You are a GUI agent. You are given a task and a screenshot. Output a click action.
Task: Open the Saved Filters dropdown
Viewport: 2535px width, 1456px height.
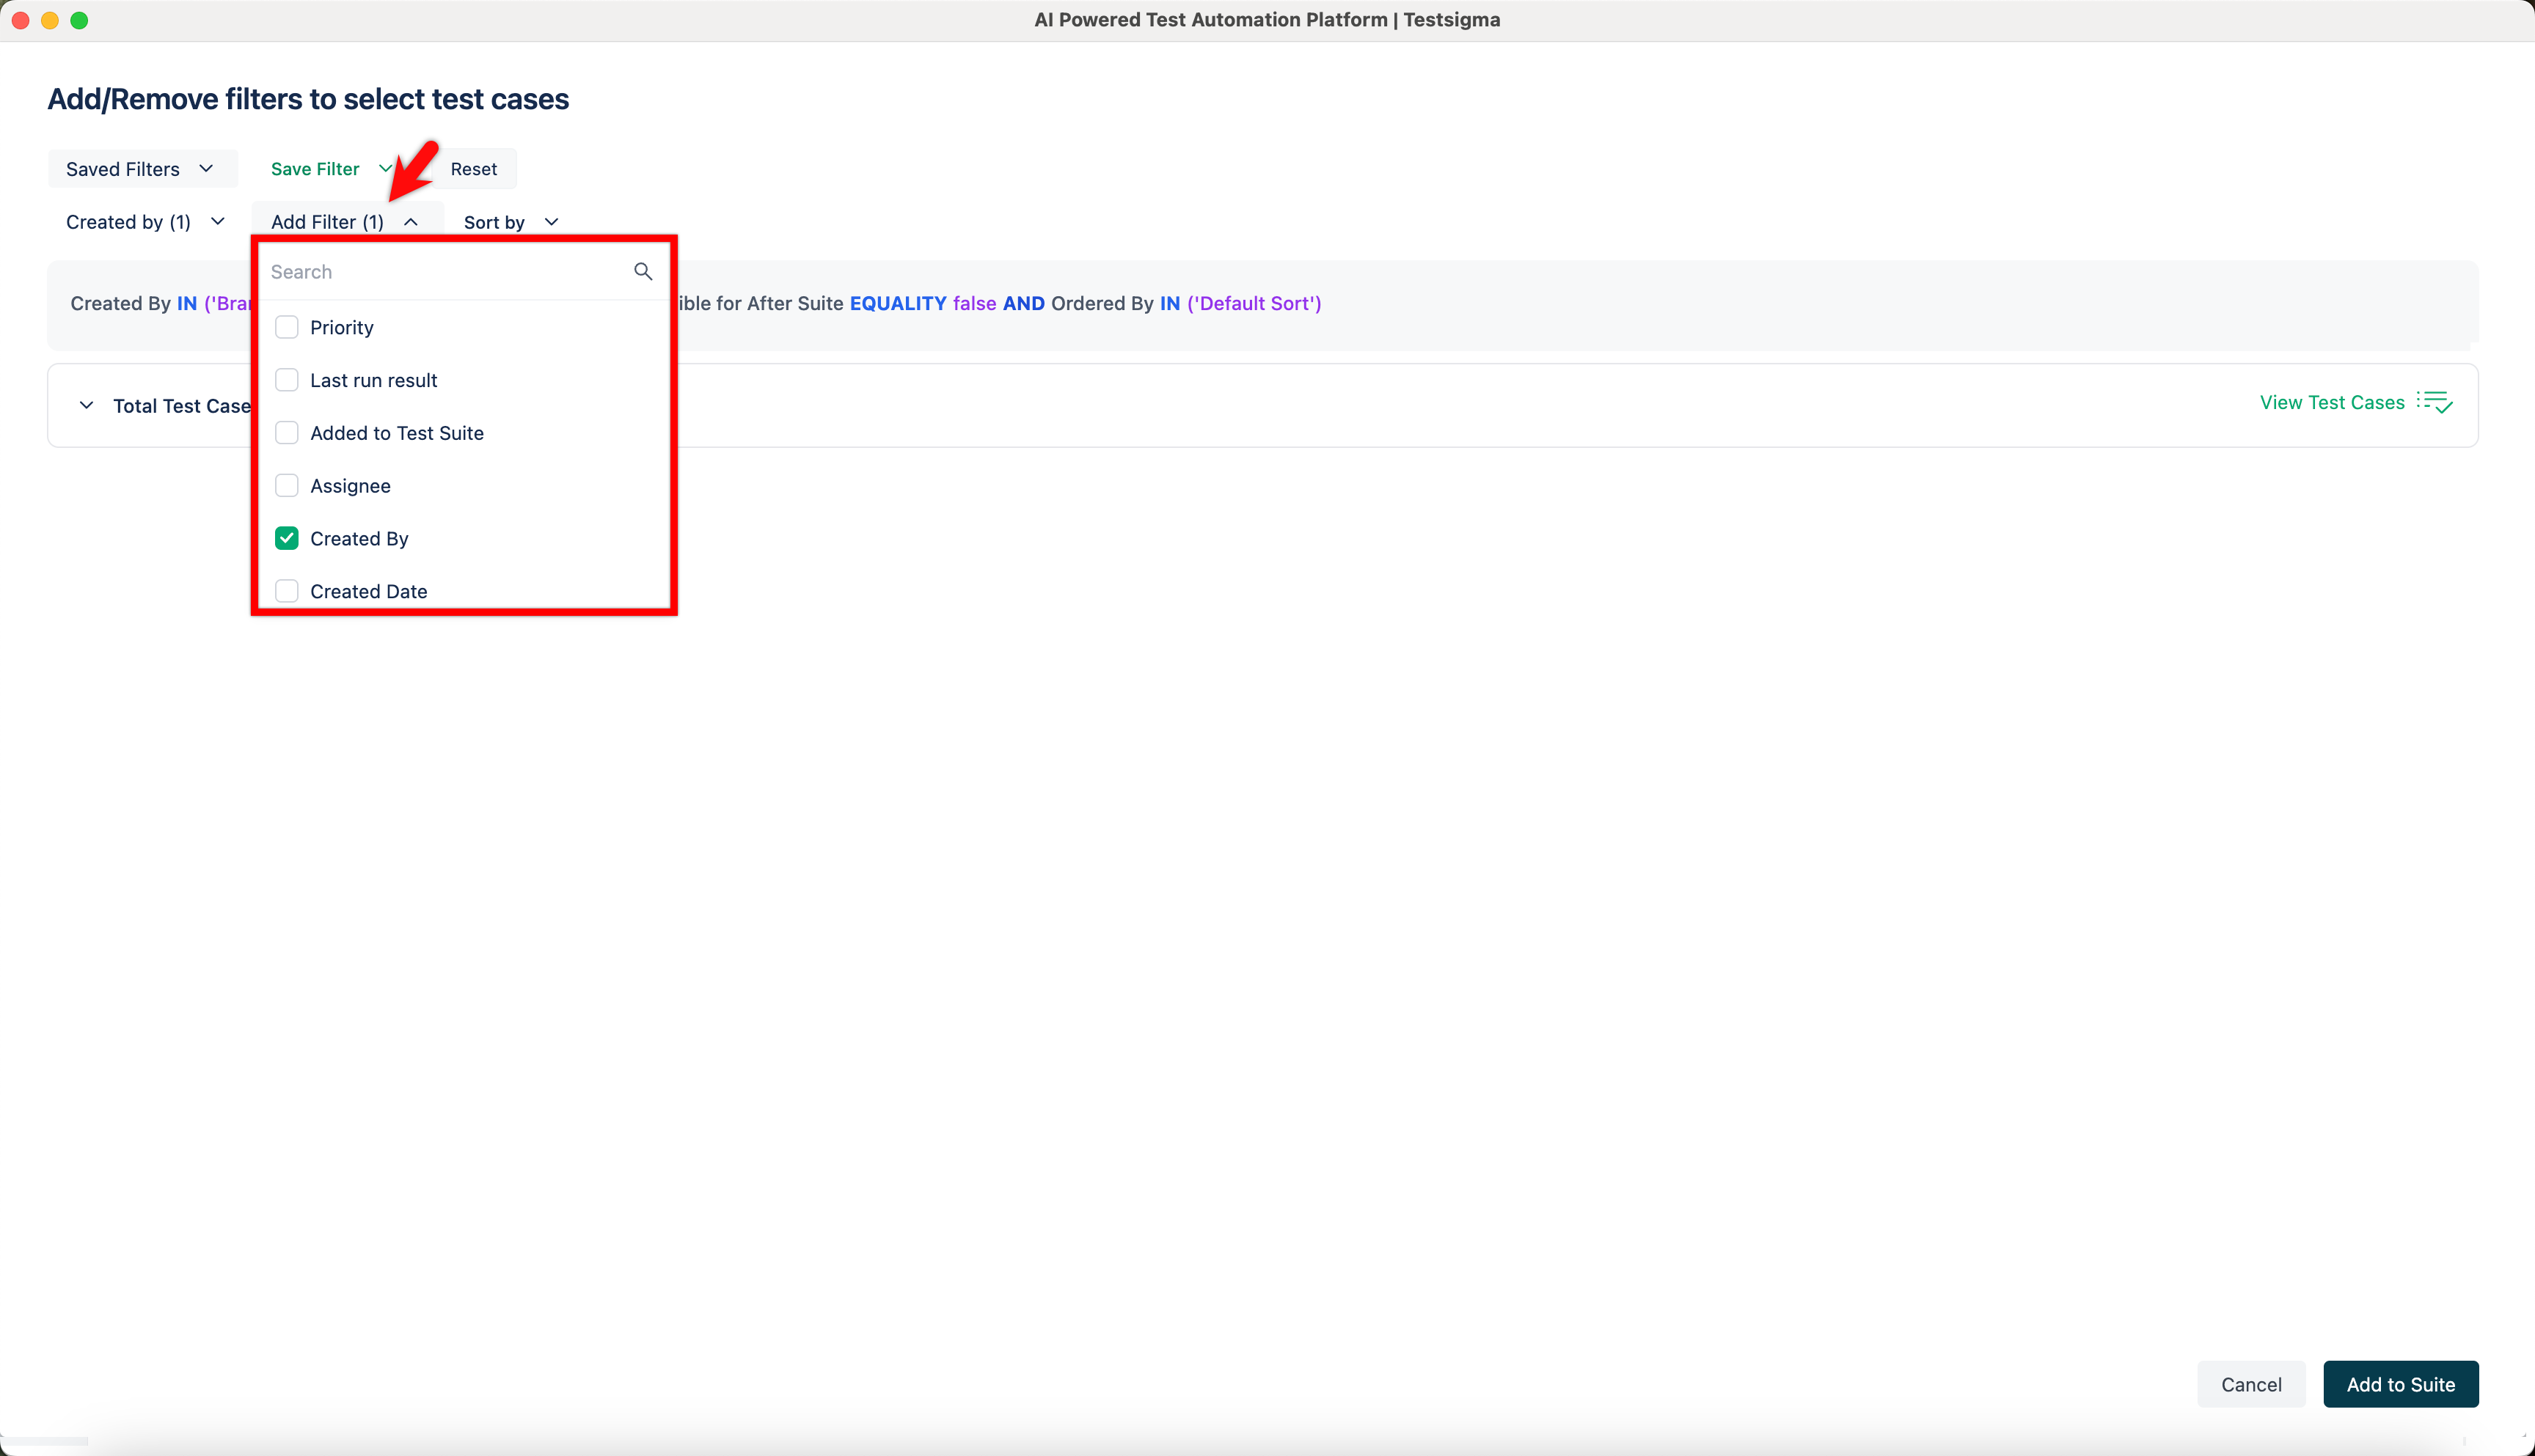(142, 168)
